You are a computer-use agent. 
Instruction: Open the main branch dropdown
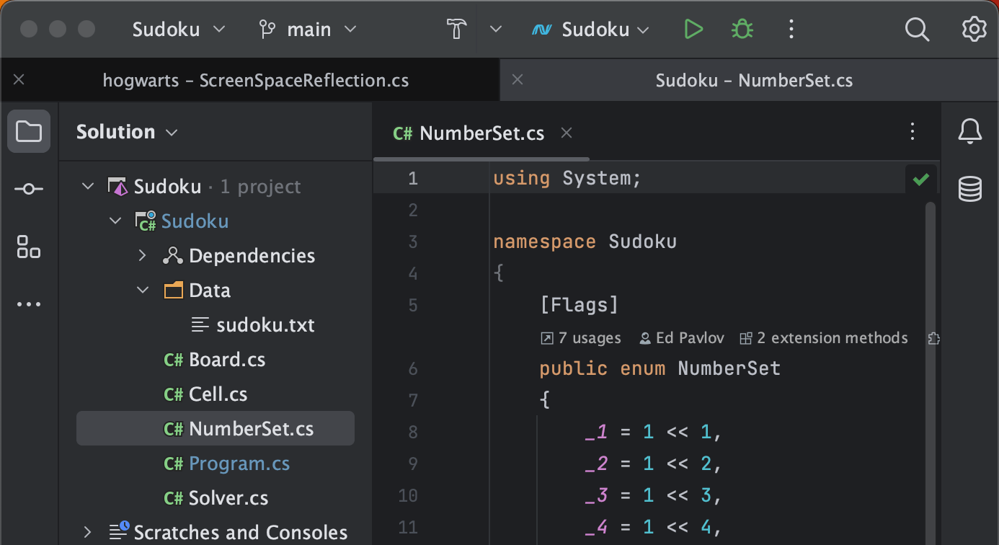tap(308, 30)
